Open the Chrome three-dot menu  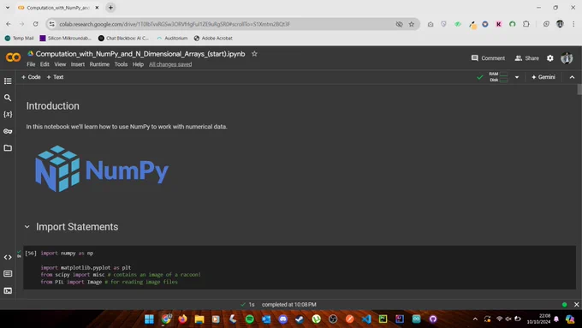[x=573, y=24]
